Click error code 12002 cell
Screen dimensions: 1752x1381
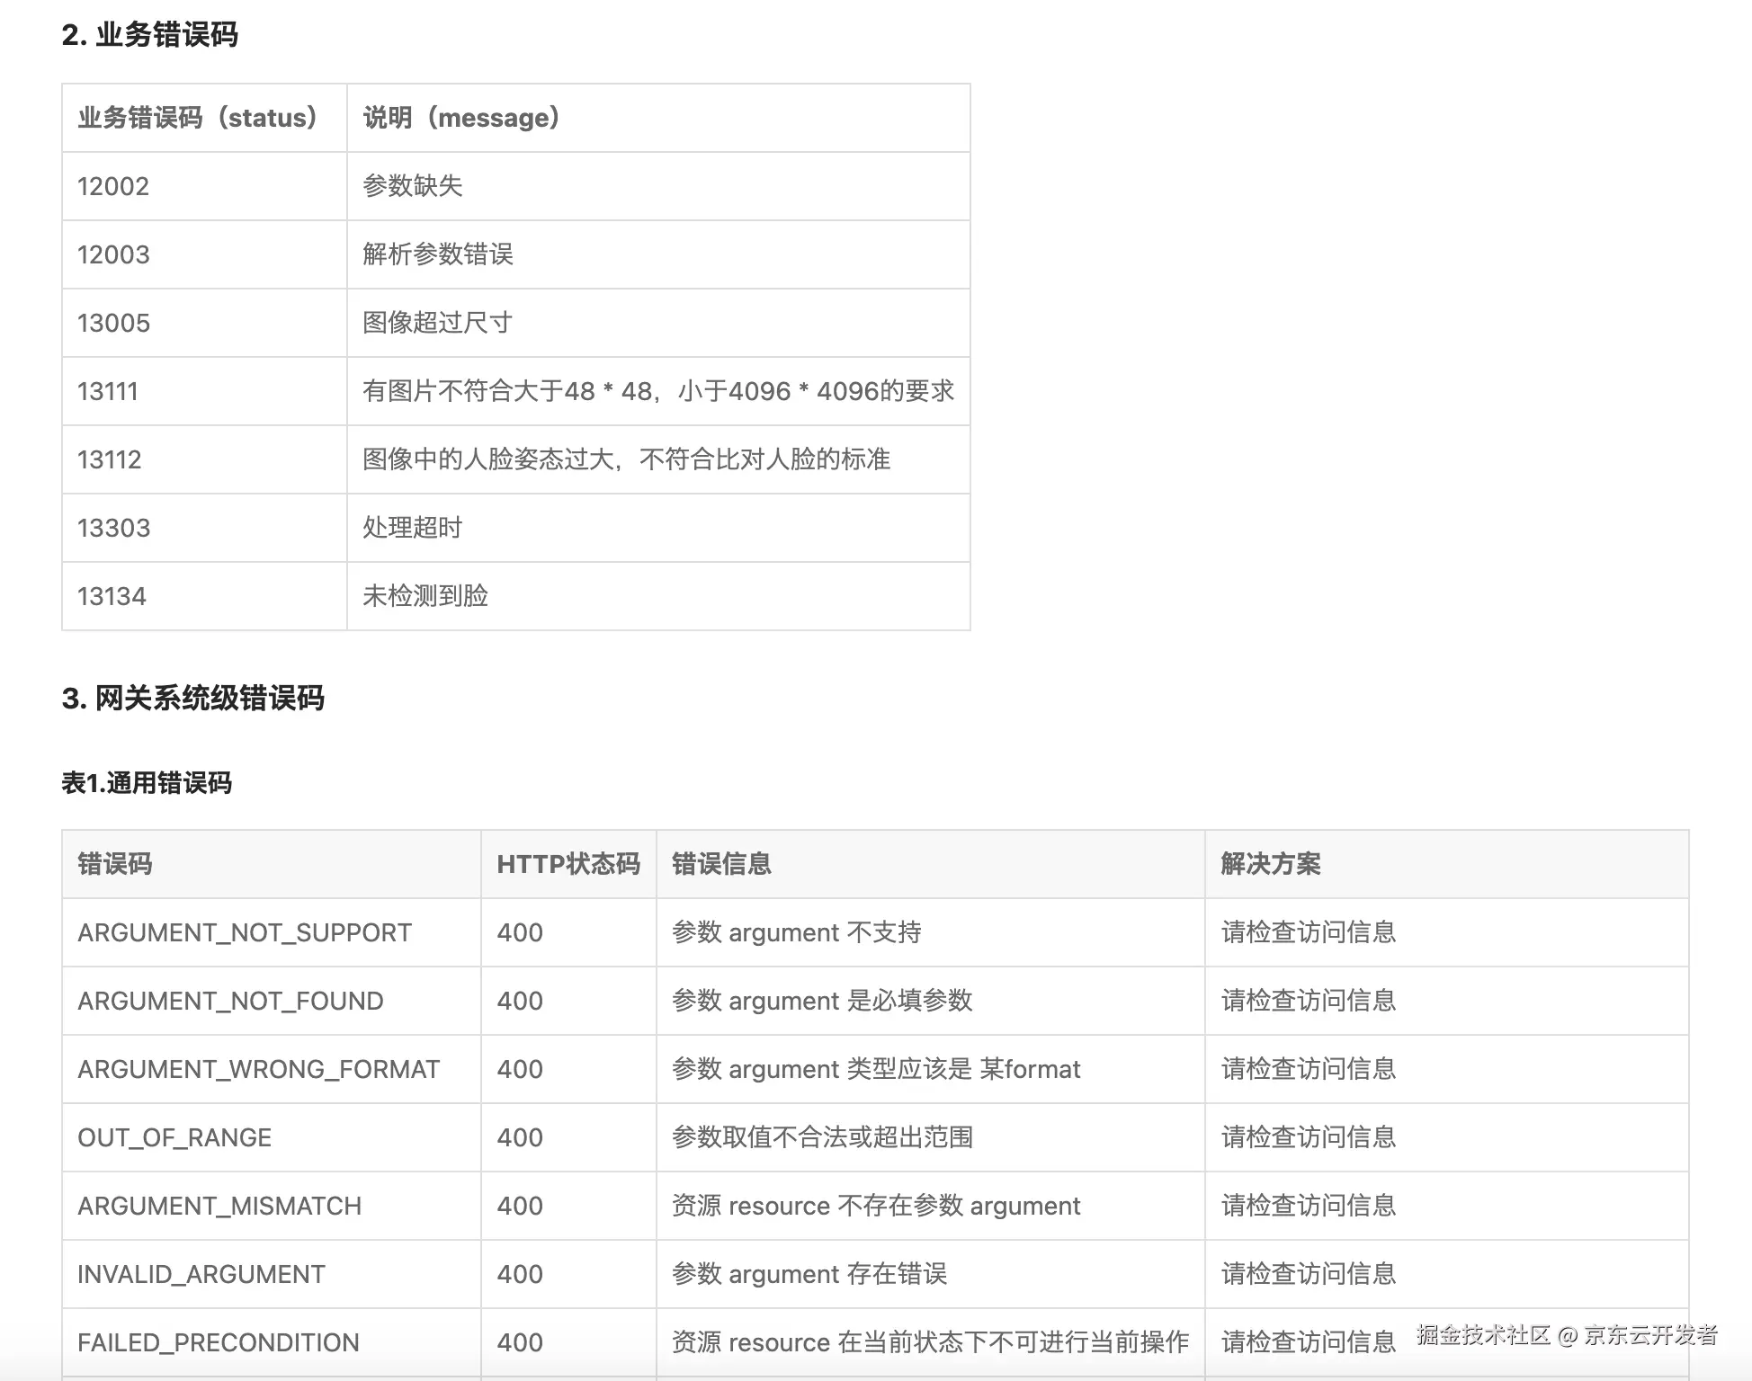tap(113, 186)
